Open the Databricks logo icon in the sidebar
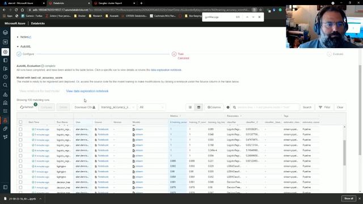363x204 pixels. pyautogui.click(x=5, y=32)
